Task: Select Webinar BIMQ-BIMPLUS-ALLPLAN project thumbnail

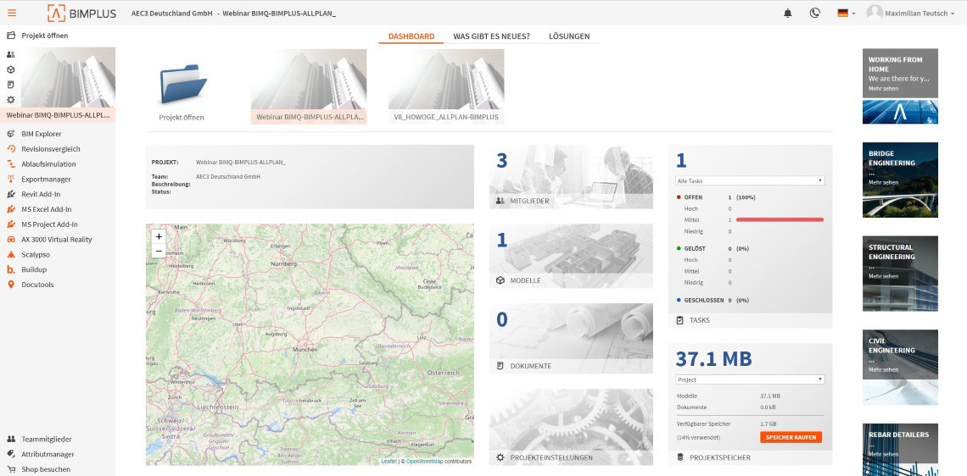Action: 309,86
